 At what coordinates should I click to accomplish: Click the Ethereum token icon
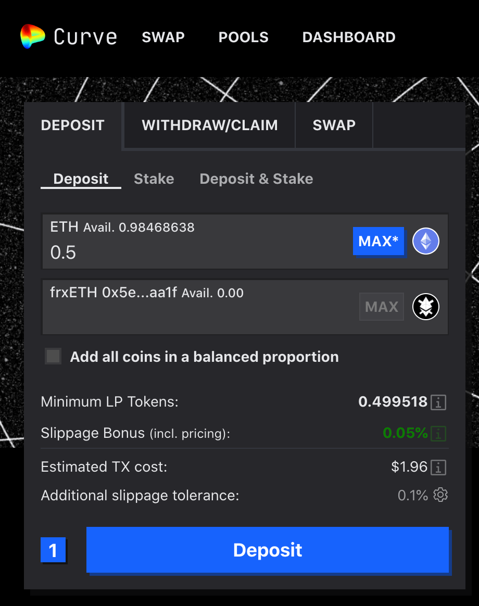426,241
